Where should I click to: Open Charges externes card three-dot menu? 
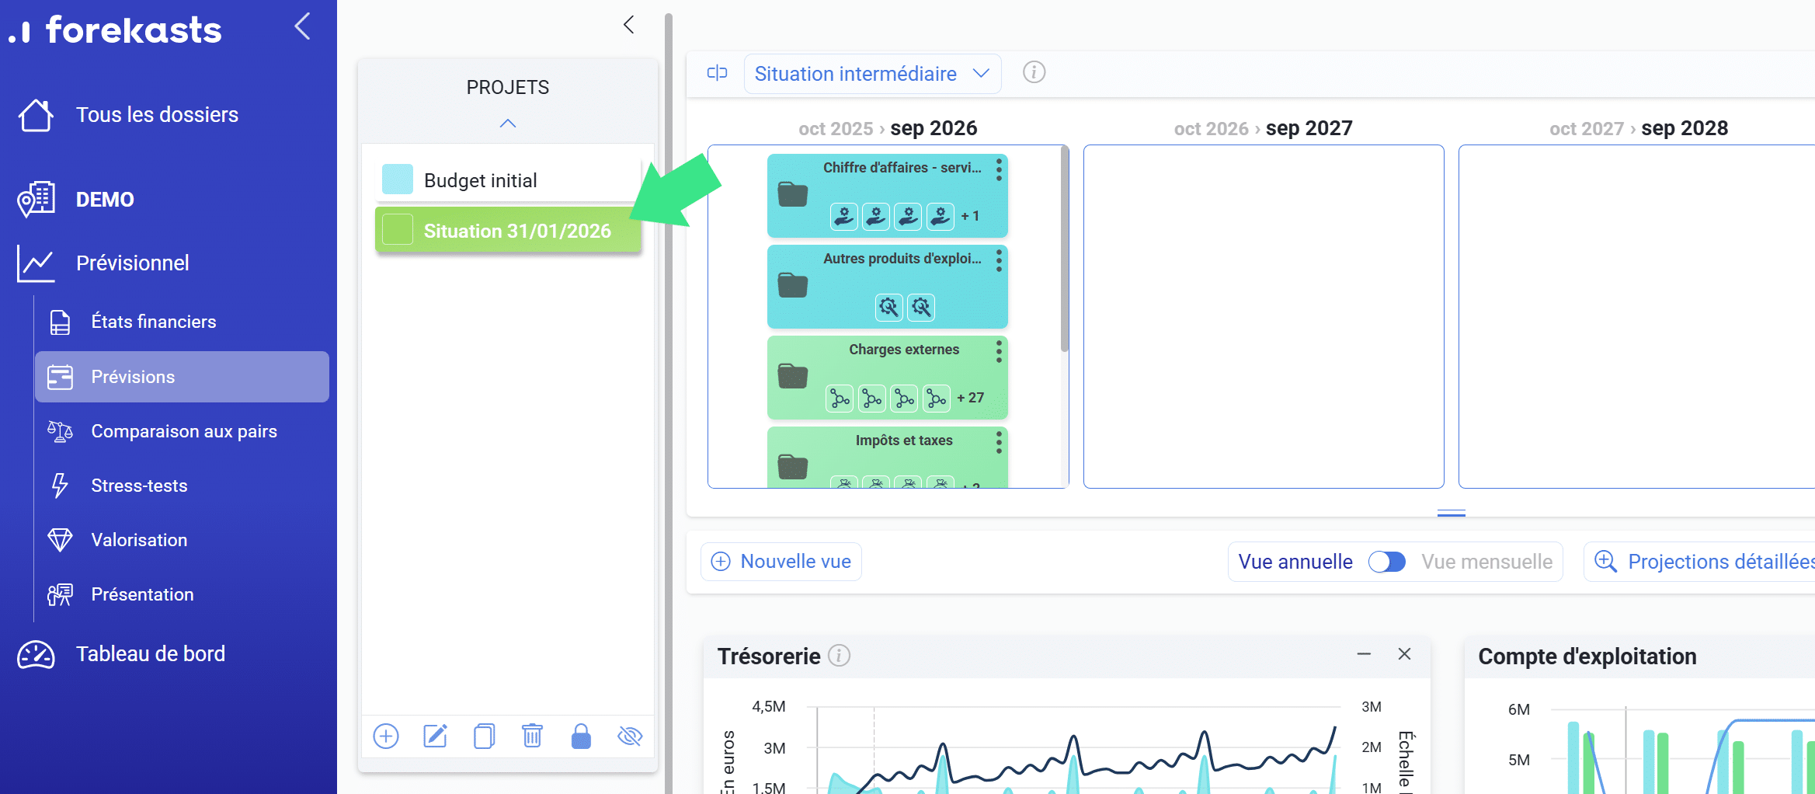click(999, 352)
